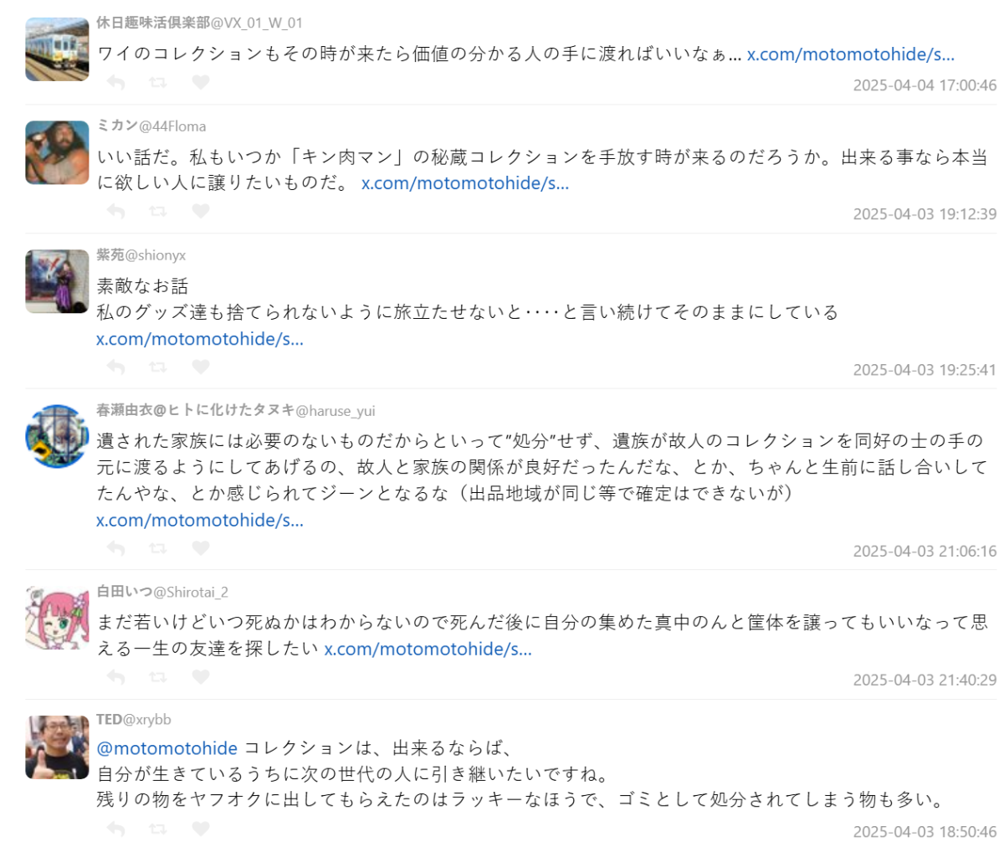Image resolution: width=1004 pixels, height=842 pixels.
Task: Retweet the ミカン @44Floma tweet
Action: pos(157,212)
